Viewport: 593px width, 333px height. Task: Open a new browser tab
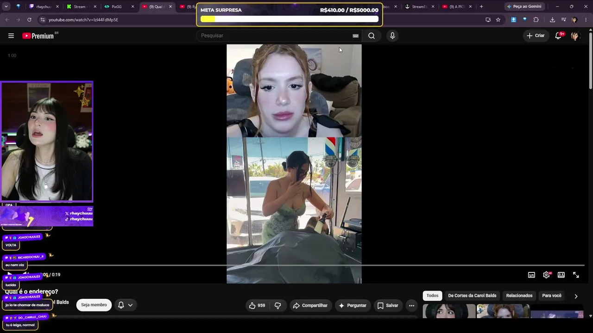pos(481,6)
